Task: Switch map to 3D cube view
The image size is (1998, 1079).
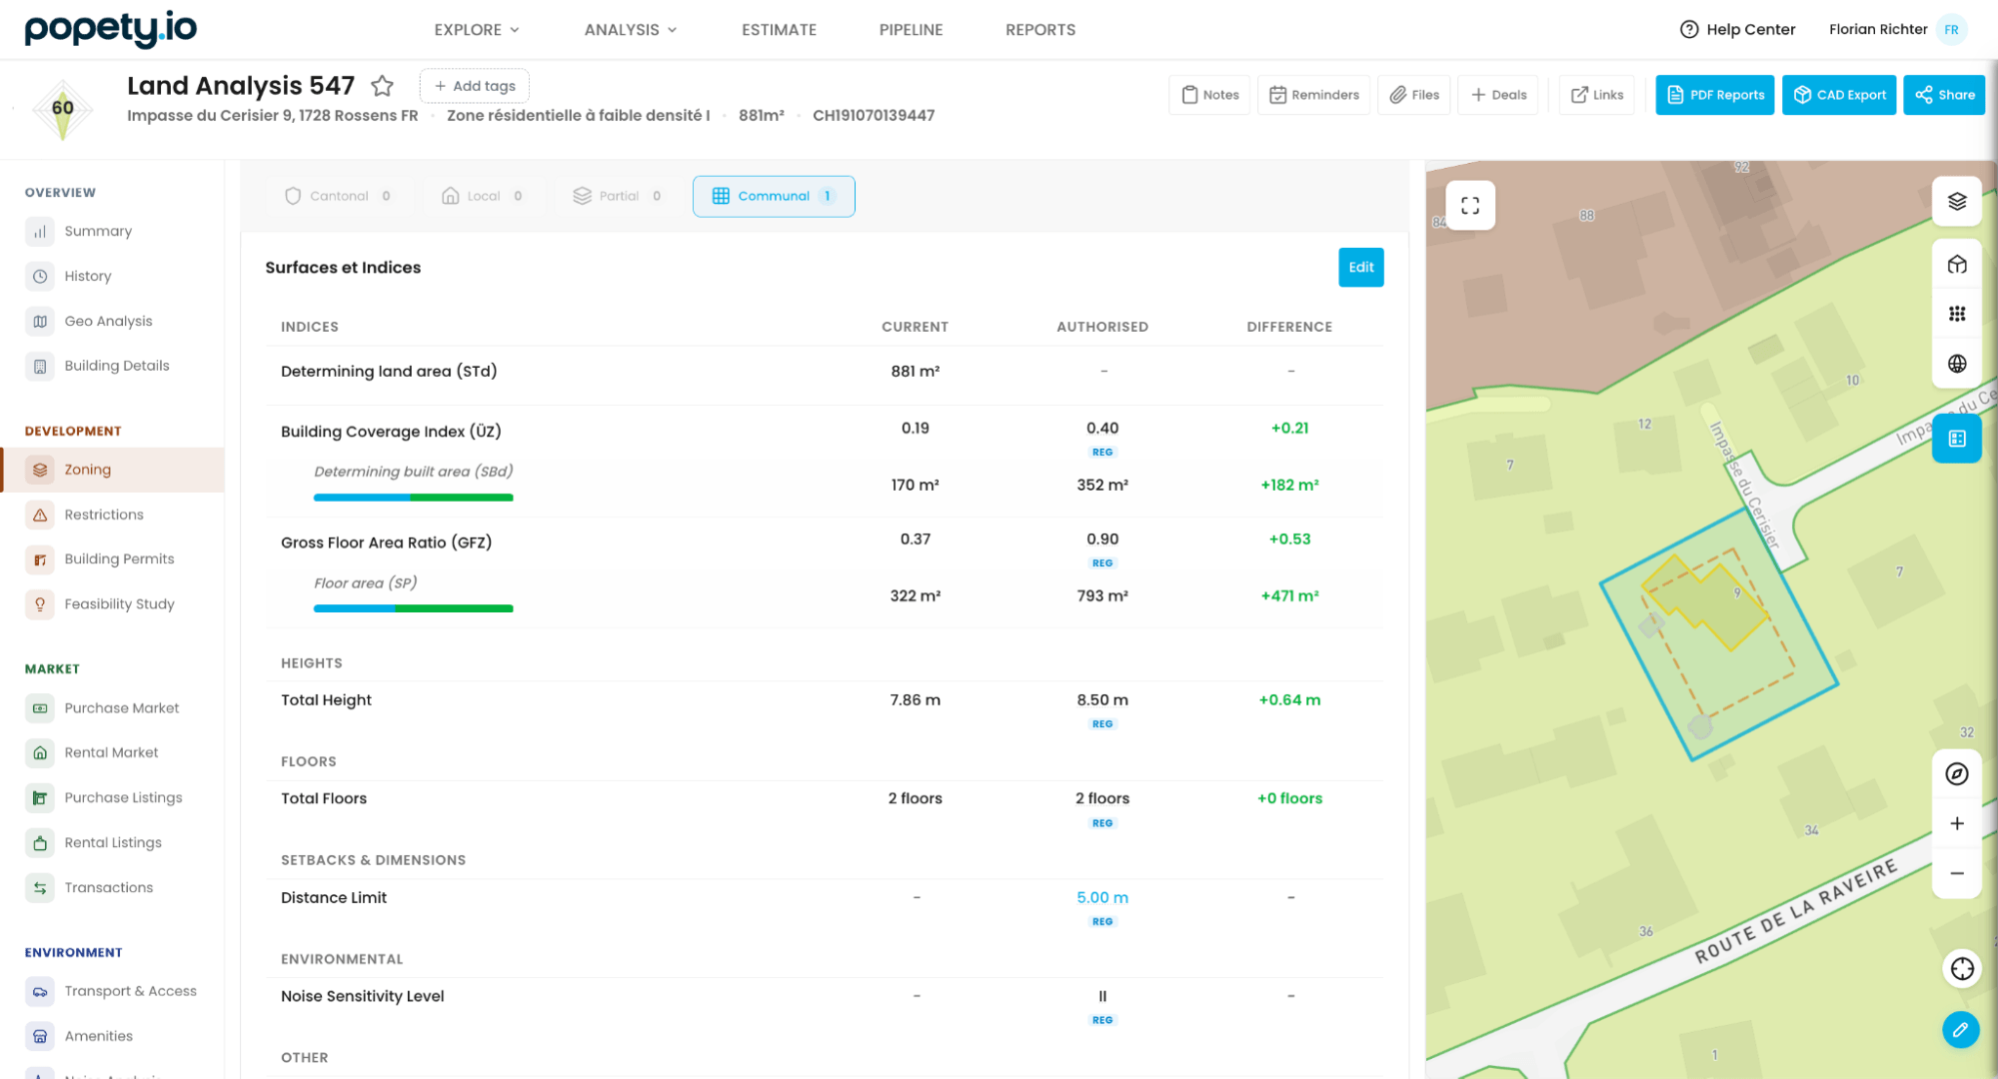Action: tap(1957, 264)
